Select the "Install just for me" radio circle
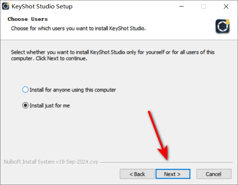This screenshot has height=185, width=238. click(25, 105)
